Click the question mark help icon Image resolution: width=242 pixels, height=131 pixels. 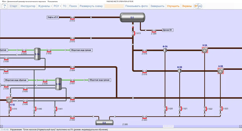pyautogui.click(x=5, y=6)
